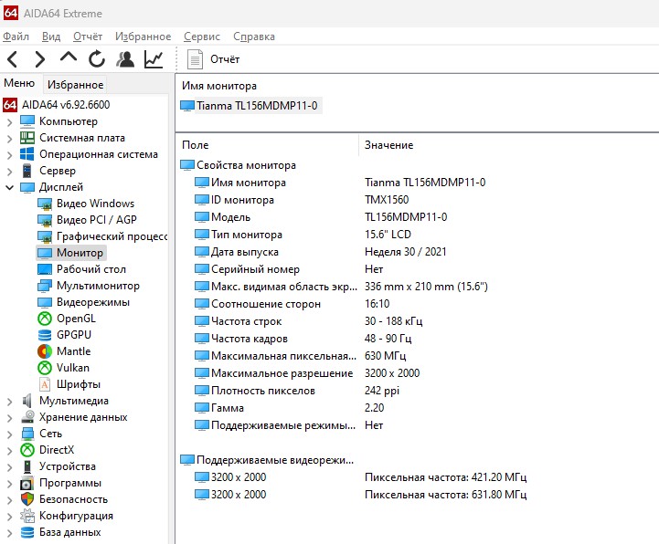Viewport: 659px width, 544px height.
Task: Go up one level with Up arrow
Action: 69,58
